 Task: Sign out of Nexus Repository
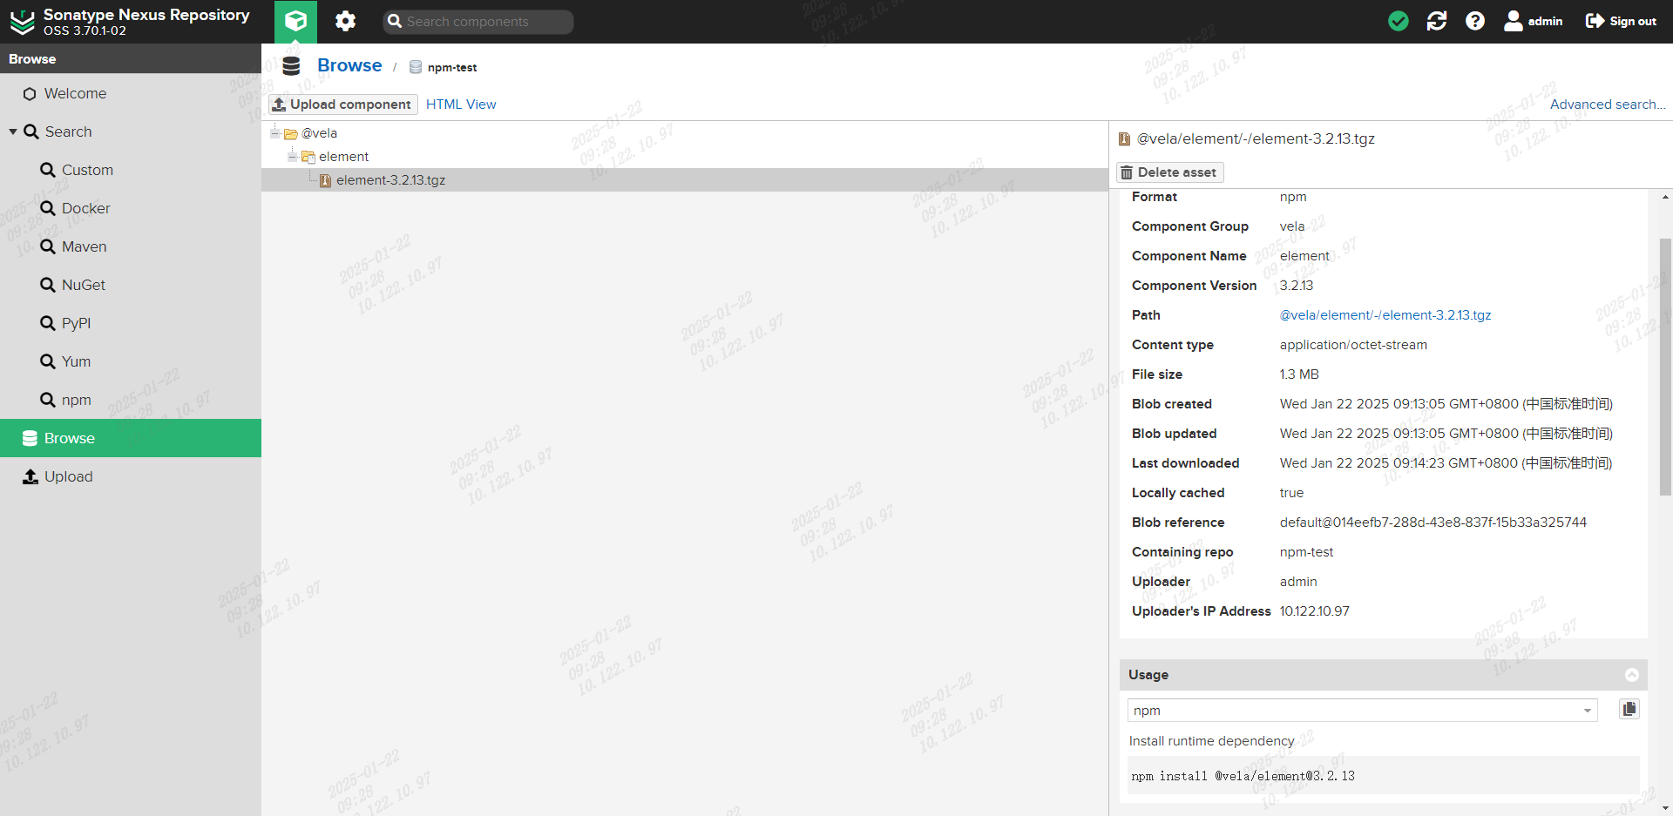1621,21
